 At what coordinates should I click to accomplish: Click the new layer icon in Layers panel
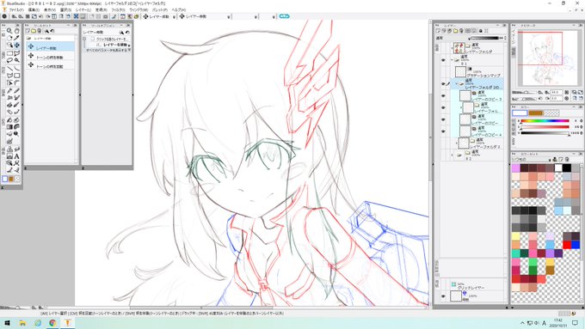tap(438, 31)
